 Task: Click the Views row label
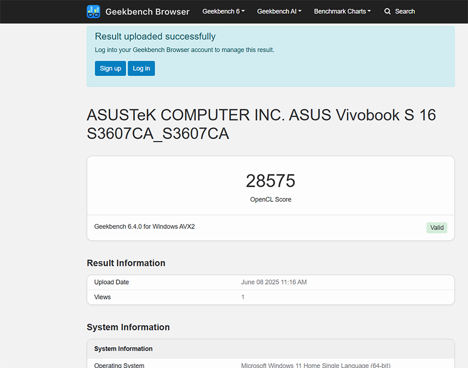[x=102, y=297]
